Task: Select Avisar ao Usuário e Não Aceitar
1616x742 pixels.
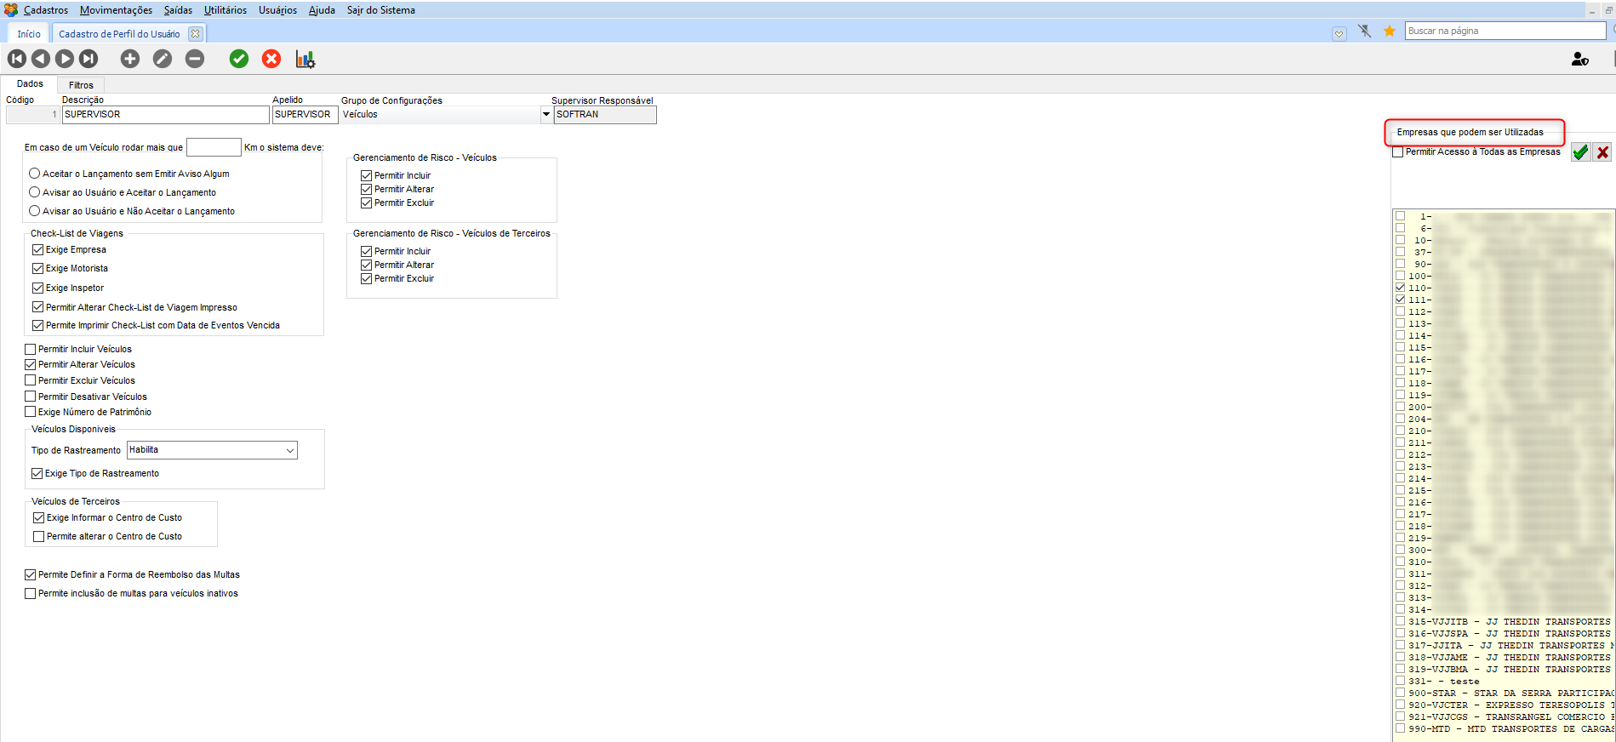Action: pyautogui.click(x=35, y=211)
